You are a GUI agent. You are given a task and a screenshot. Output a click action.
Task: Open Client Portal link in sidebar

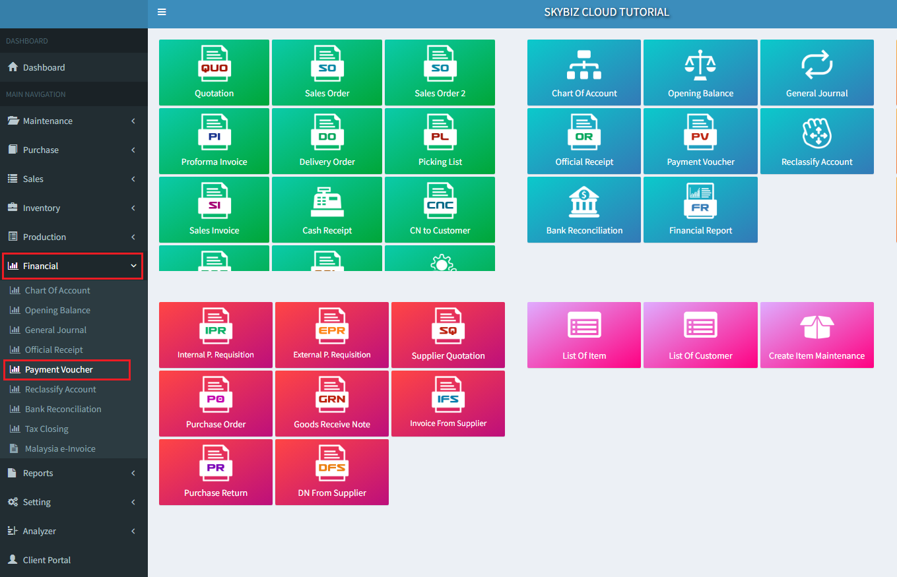(46, 561)
